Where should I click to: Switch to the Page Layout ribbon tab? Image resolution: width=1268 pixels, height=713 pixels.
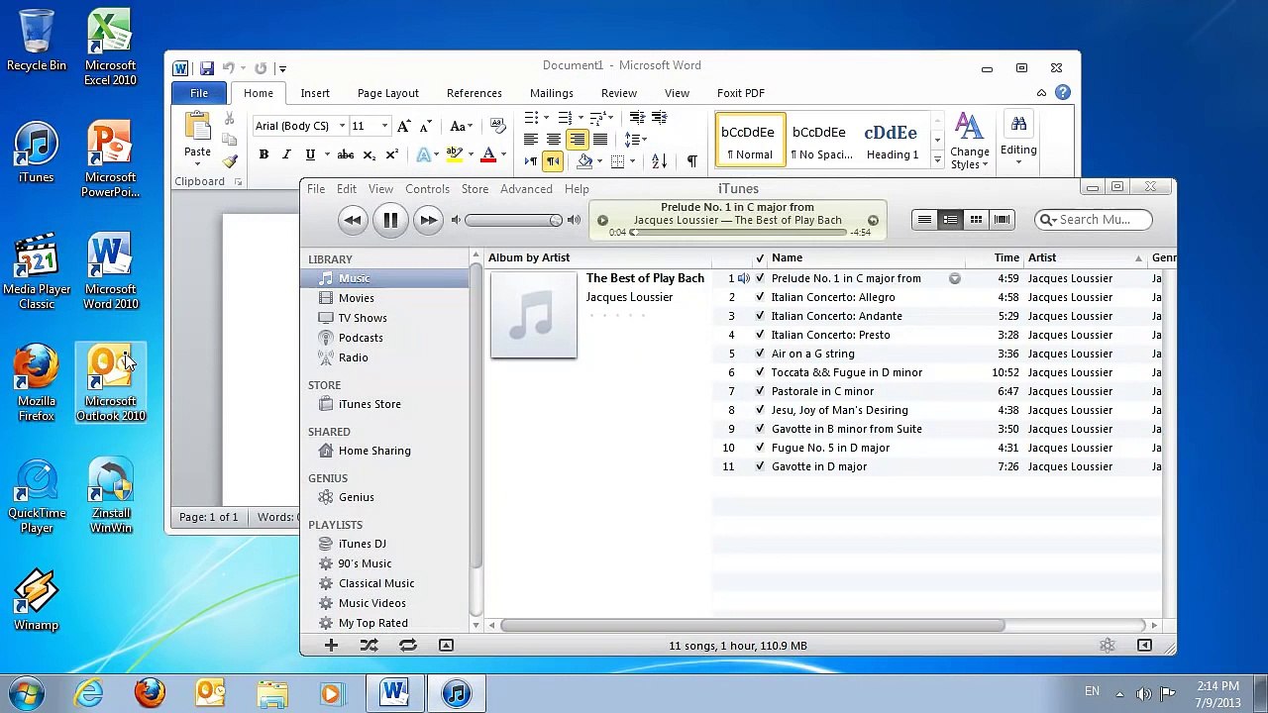pos(387,92)
